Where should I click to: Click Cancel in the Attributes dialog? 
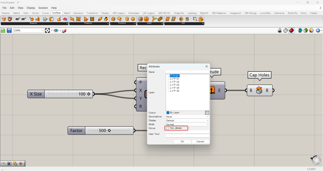200,141
